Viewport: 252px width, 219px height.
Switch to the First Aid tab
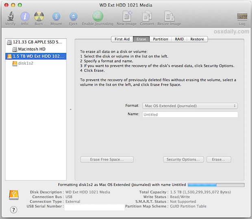[122, 39]
